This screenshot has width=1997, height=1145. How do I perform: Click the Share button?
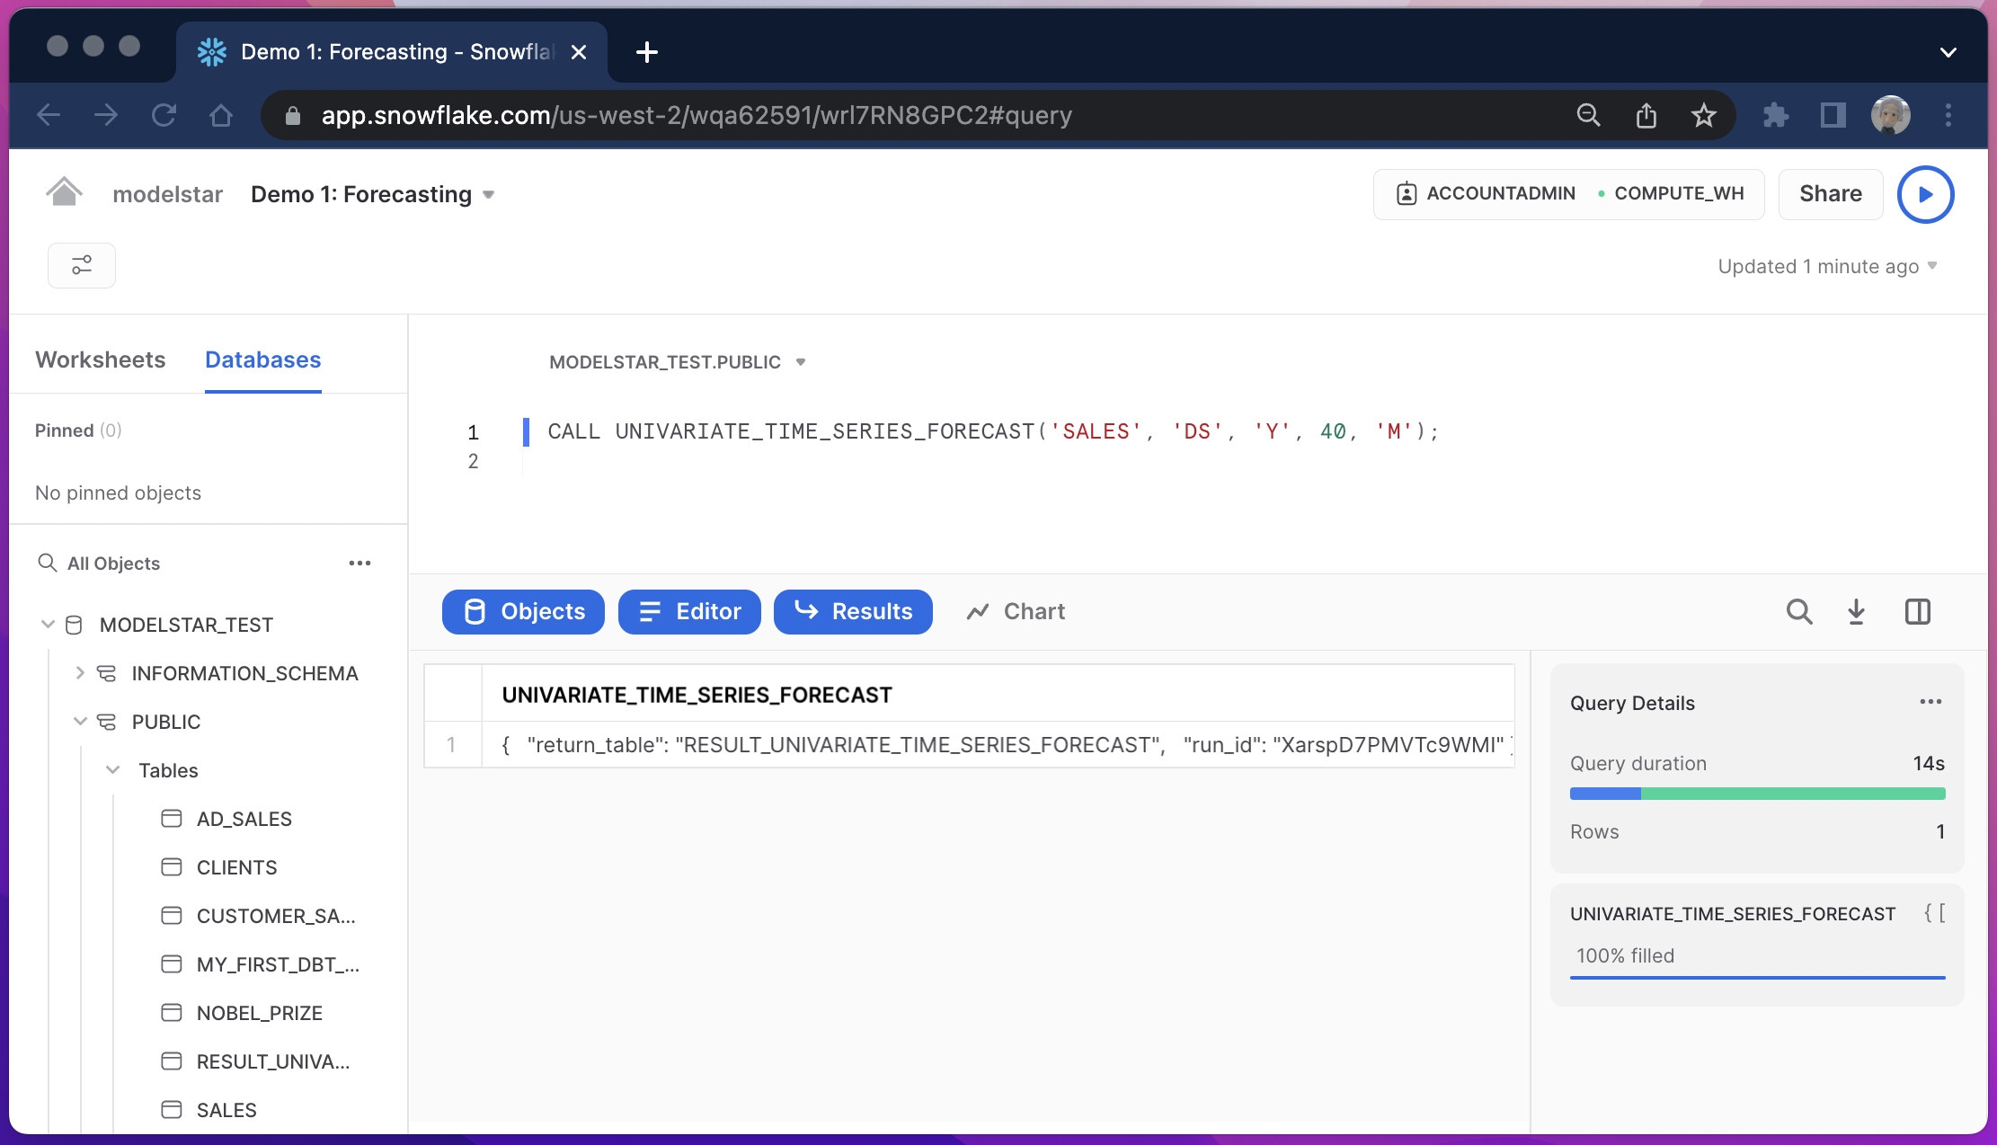pos(1830,194)
